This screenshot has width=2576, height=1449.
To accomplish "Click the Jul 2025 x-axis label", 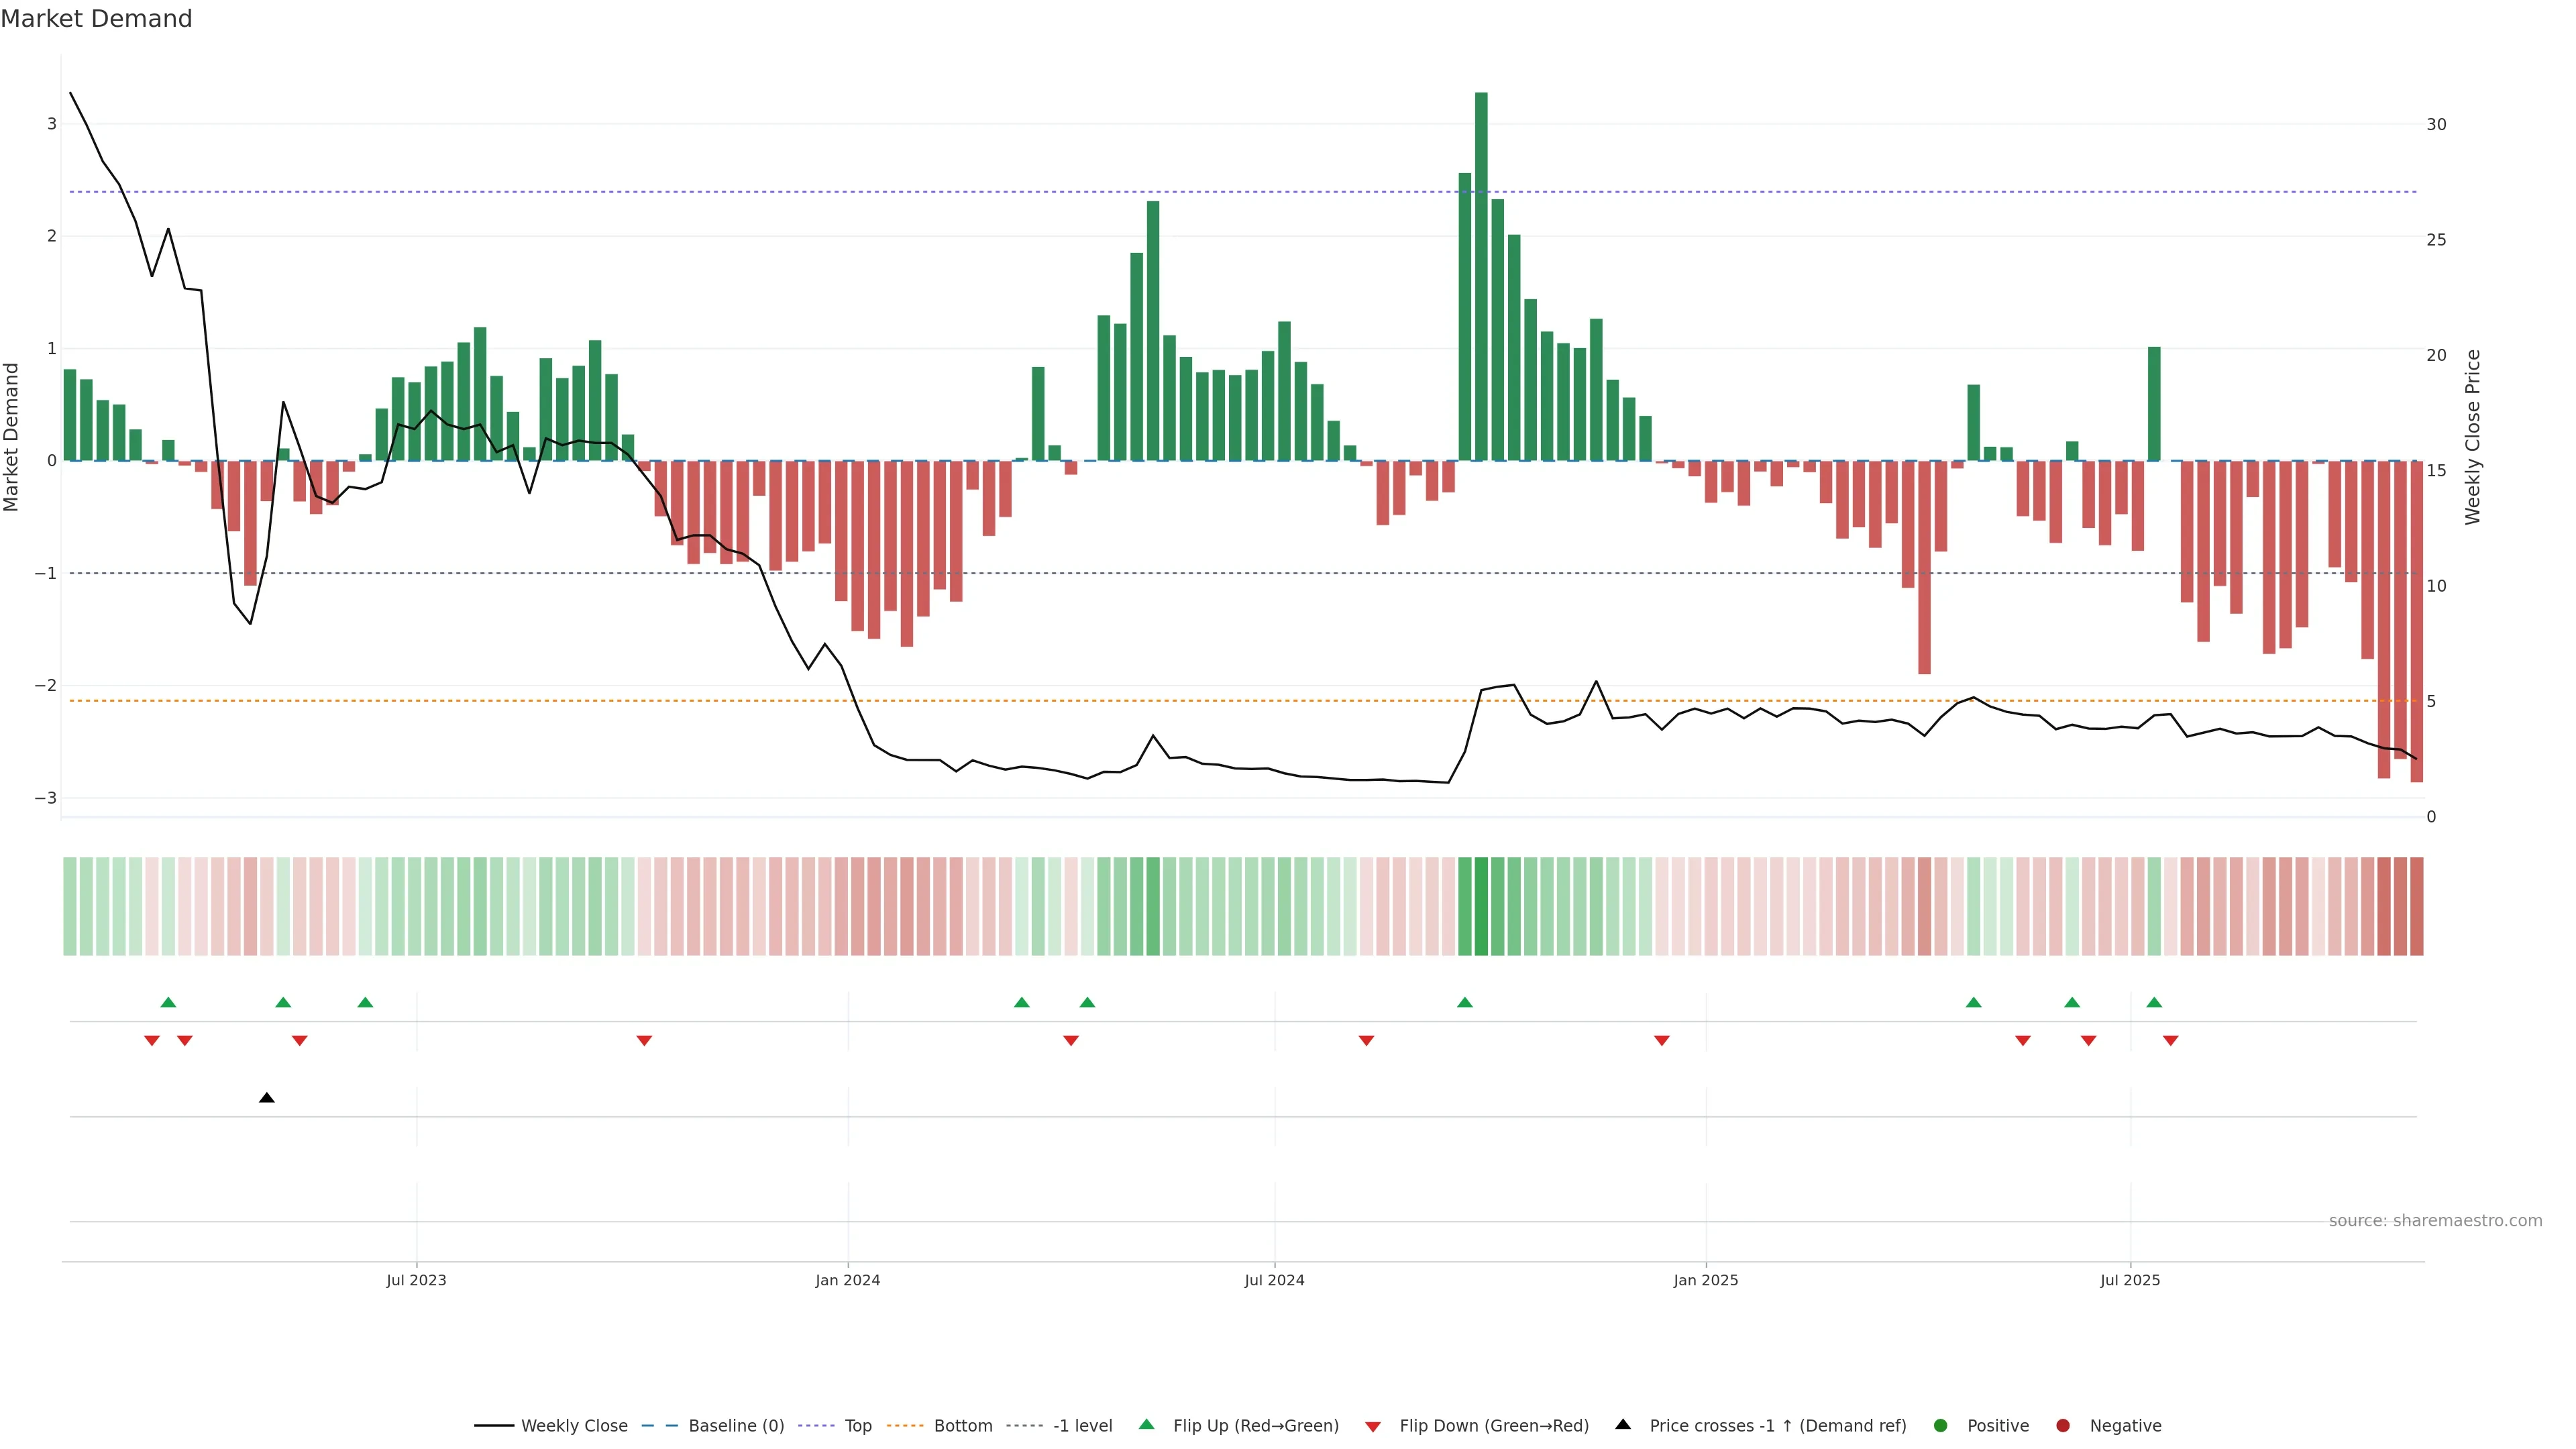I will [2130, 1280].
